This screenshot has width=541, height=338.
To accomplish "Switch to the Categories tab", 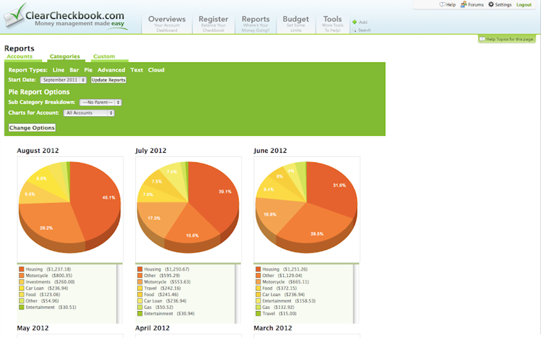I will 65,57.
